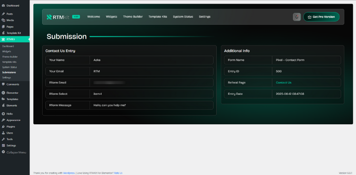The height and width of the screenshot is (175, 356).
Task: Click the Your Name field label
Action: [57, 60]
